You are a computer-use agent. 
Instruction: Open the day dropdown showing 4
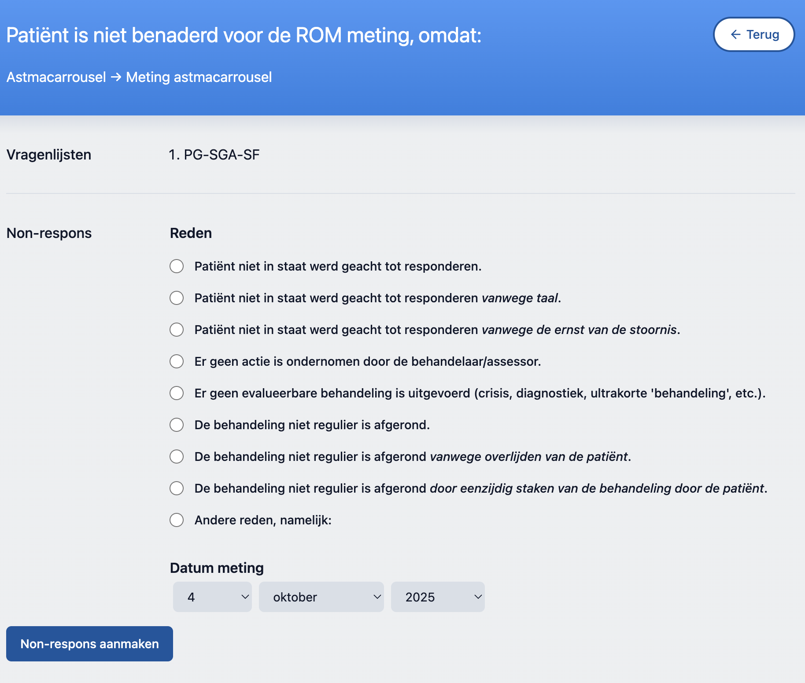click(x=212, y=597)
